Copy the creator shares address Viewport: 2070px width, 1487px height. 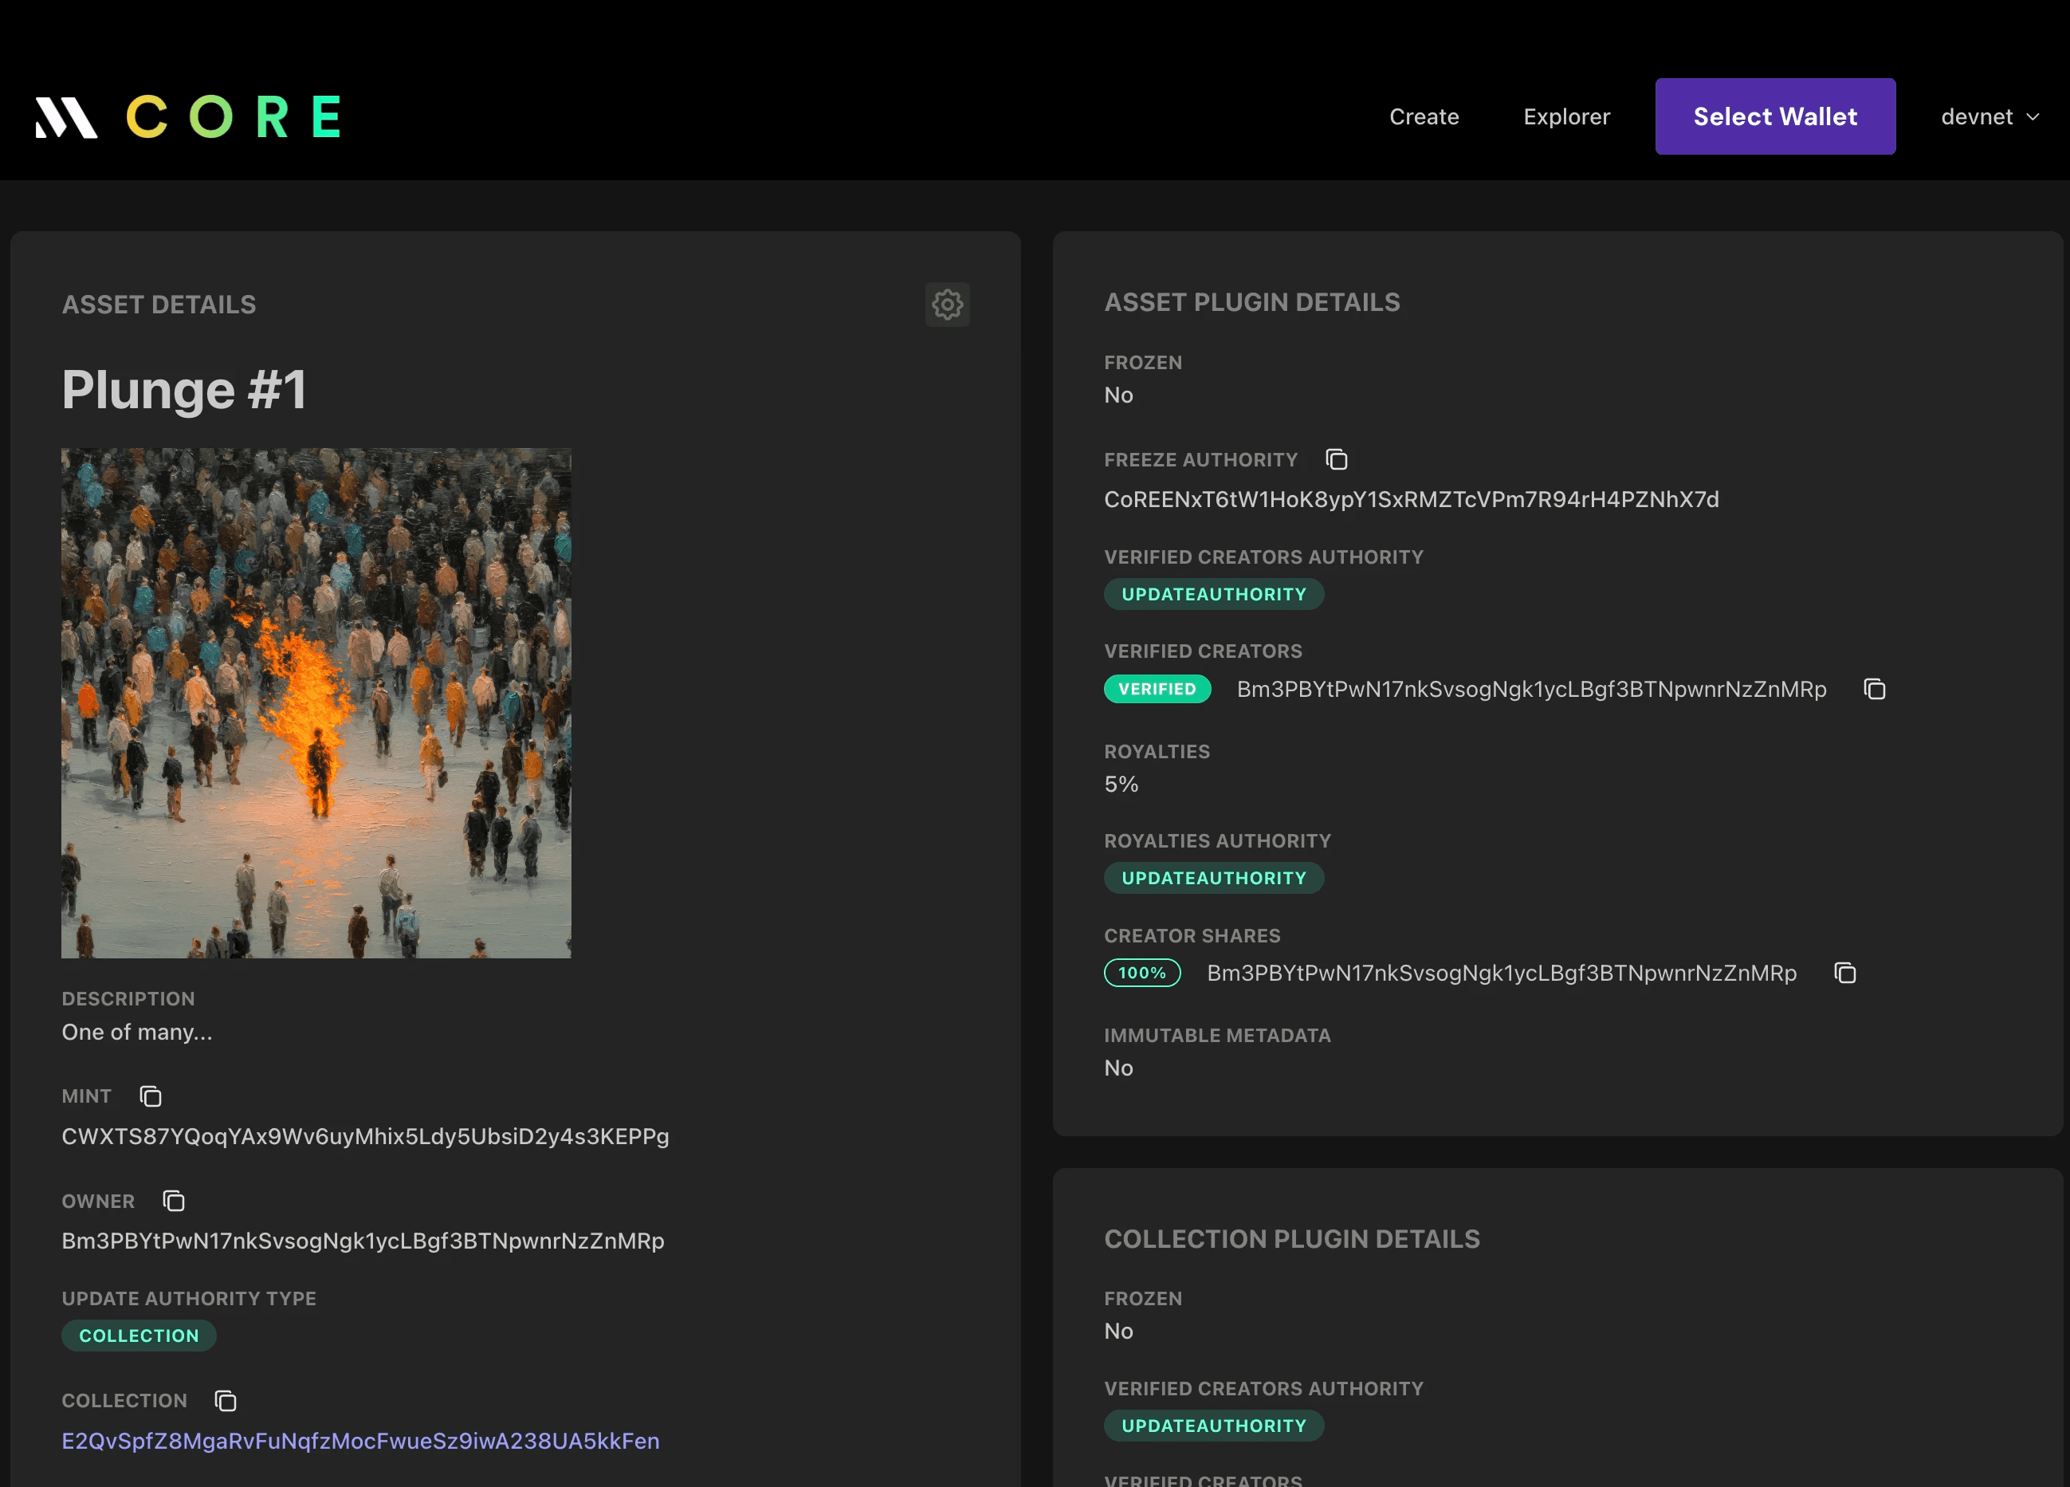tap(1844, 973)
